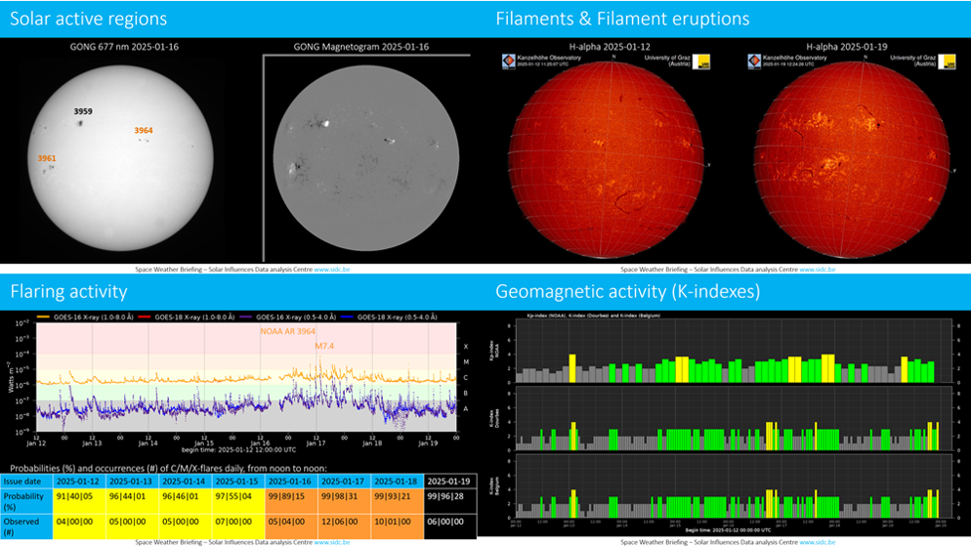Viewport: 971px width, 547px height.
Task: Select the 2025-01-12 issue date cell
Action: (x=80, y=482)
